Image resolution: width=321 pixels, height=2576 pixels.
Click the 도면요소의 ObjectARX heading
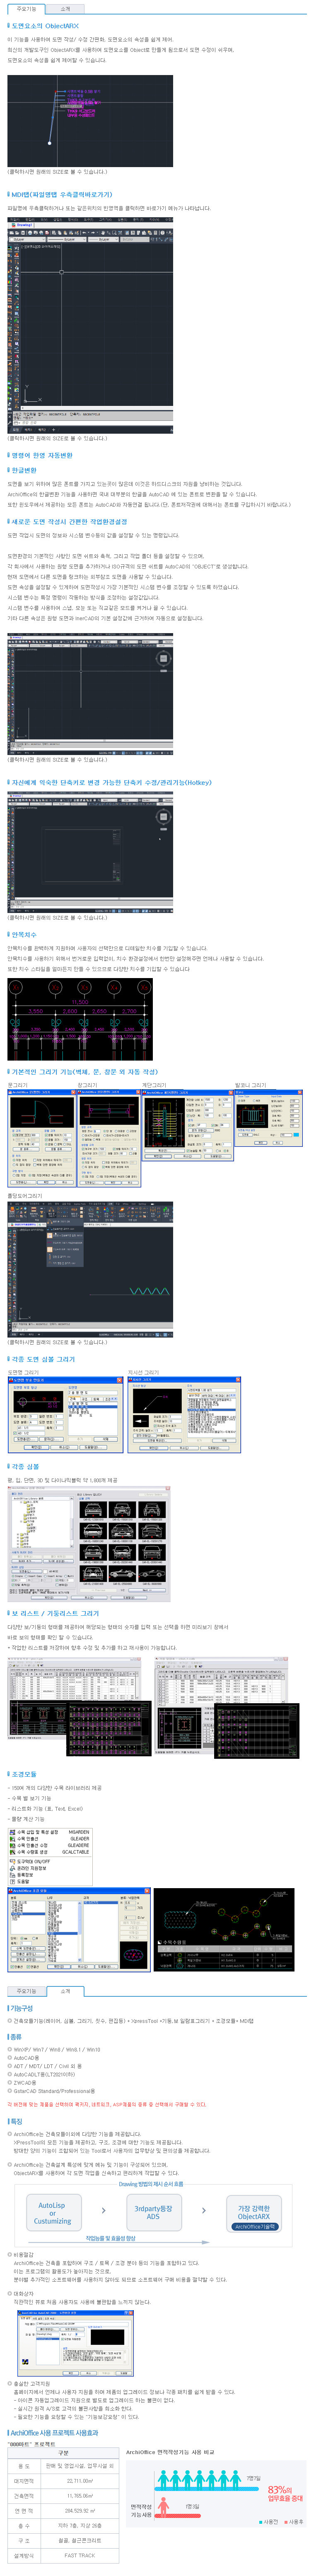point(45,26)
